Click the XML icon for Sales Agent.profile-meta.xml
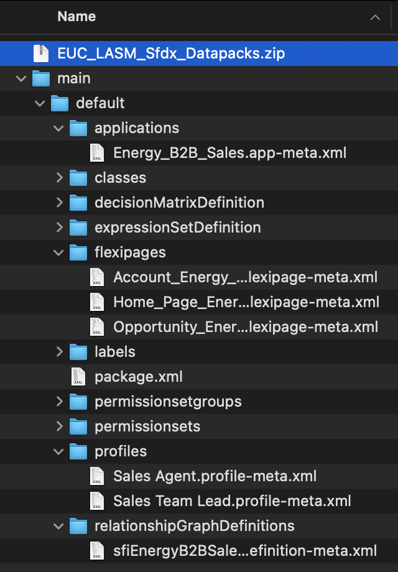398x572 pixels. pos(97,476)
